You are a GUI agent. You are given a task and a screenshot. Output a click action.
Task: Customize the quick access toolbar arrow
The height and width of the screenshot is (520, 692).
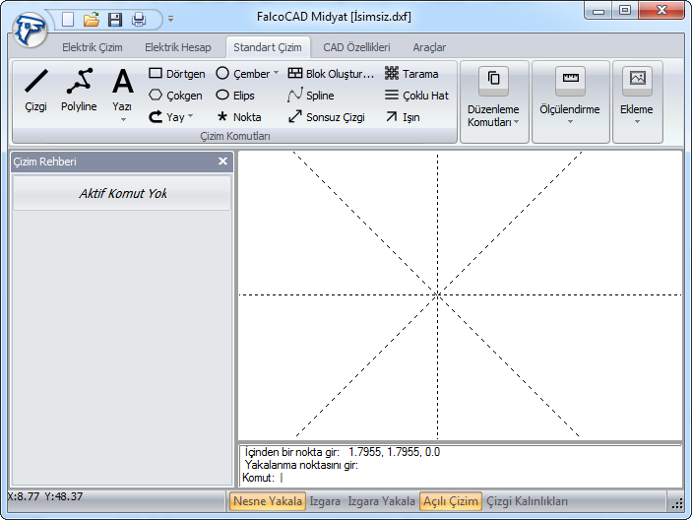click(x=171, y=19)
